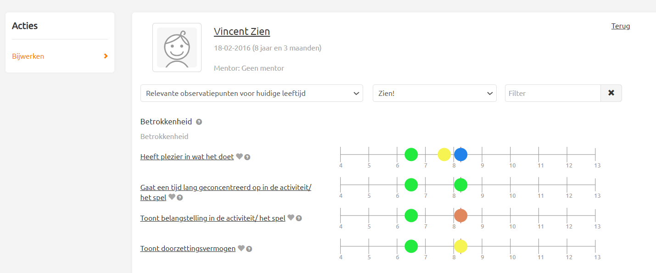656x273 pixels.
Task: Go back via the Terug link
Action: coord(621,26)
